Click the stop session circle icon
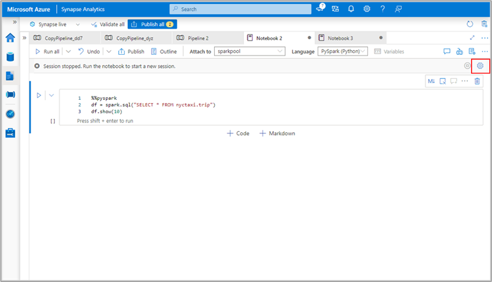 click(x=467, y=66)
